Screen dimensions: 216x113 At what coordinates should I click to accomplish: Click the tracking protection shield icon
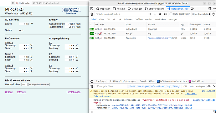tap(13, 3)
